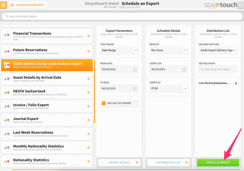This screenshot has width=244, height=171.
Task: Click the From Date field 03/26/2022
Action: point(119,69)
